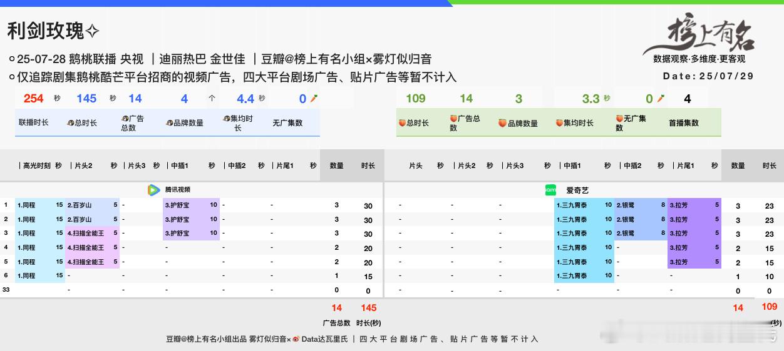Click the 利剑玫瑰 title text
The width and height of the screenshot is (784, 351).
point(46,31)
